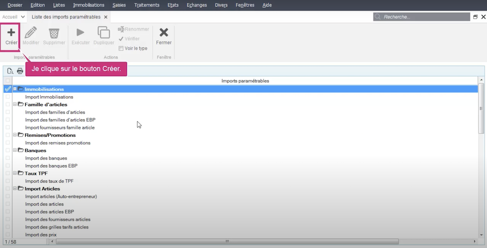
Task: Click the Imports paramétrables column header
Action: click(245, 81)
